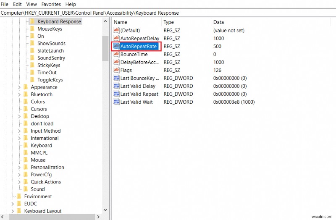
Task: Click the 500 data for AutoRepeatRate
Action: 217,46
